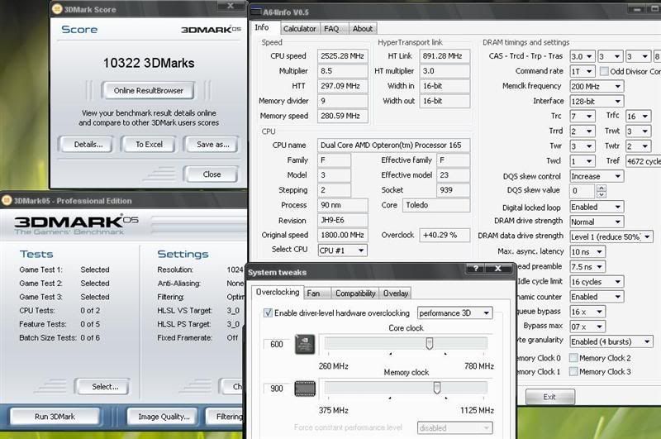Close the 3DMark Score dialog via Close button
The image size is (661, 439).
click(x=212, y=174)
